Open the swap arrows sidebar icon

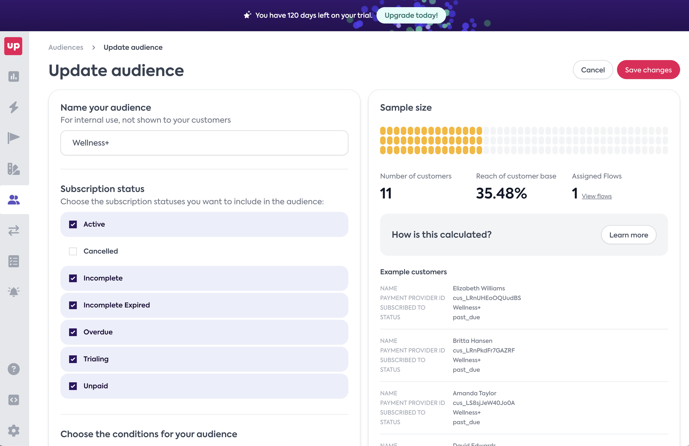click(14, 230)
